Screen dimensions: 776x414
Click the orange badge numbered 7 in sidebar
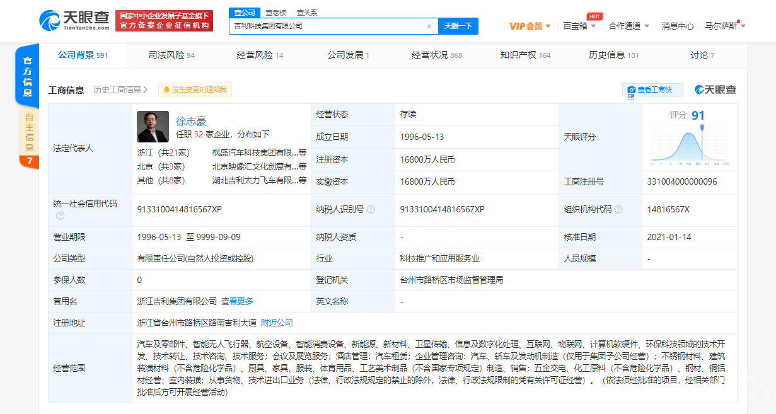(29, 161)
